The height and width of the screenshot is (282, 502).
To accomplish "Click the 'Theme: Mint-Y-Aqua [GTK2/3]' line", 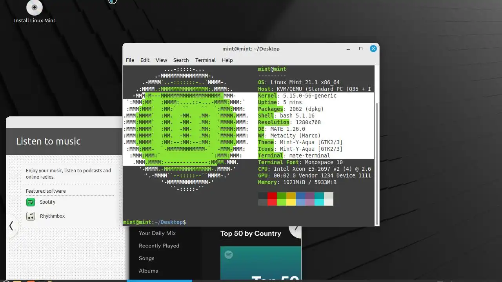I will (x=300, y=142).
